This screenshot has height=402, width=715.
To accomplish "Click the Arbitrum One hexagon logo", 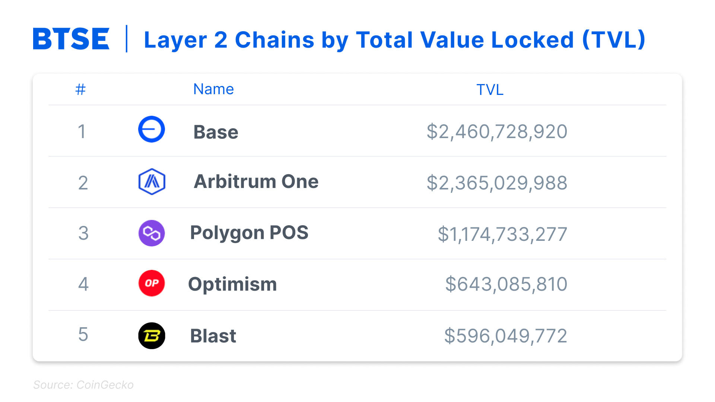I will [x=152, y=182].
